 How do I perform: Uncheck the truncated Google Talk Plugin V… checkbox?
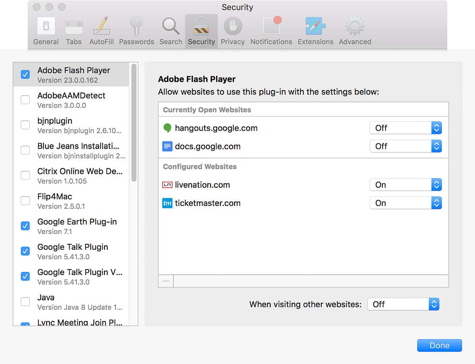click(25, 276)
